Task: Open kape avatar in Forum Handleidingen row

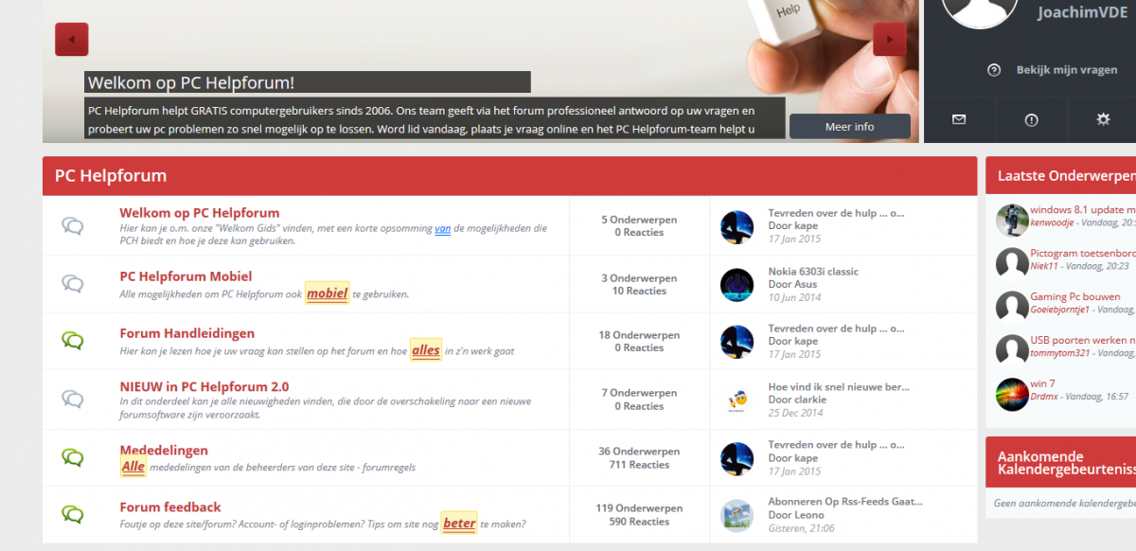Action: click(737, 342)
